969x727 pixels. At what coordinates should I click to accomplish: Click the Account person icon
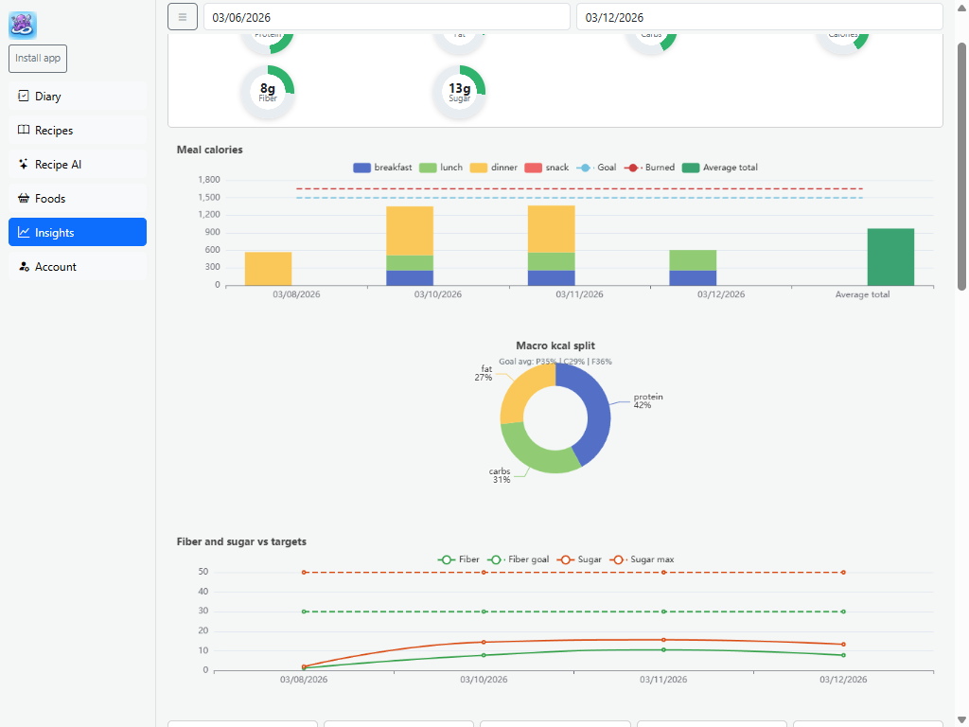(x=24, y=266)
